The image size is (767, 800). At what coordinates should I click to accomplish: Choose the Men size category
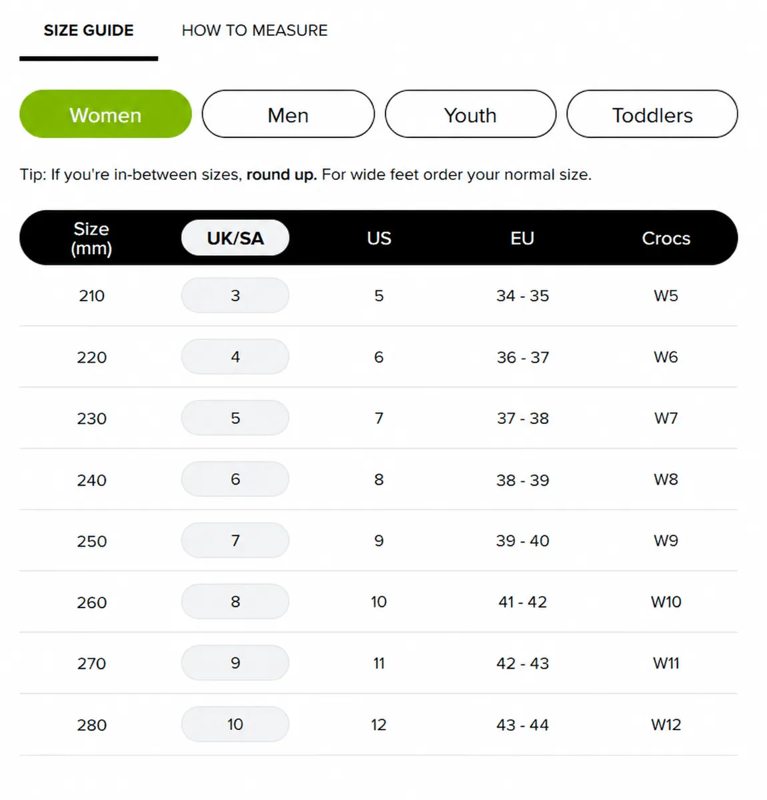pos(288,115)
